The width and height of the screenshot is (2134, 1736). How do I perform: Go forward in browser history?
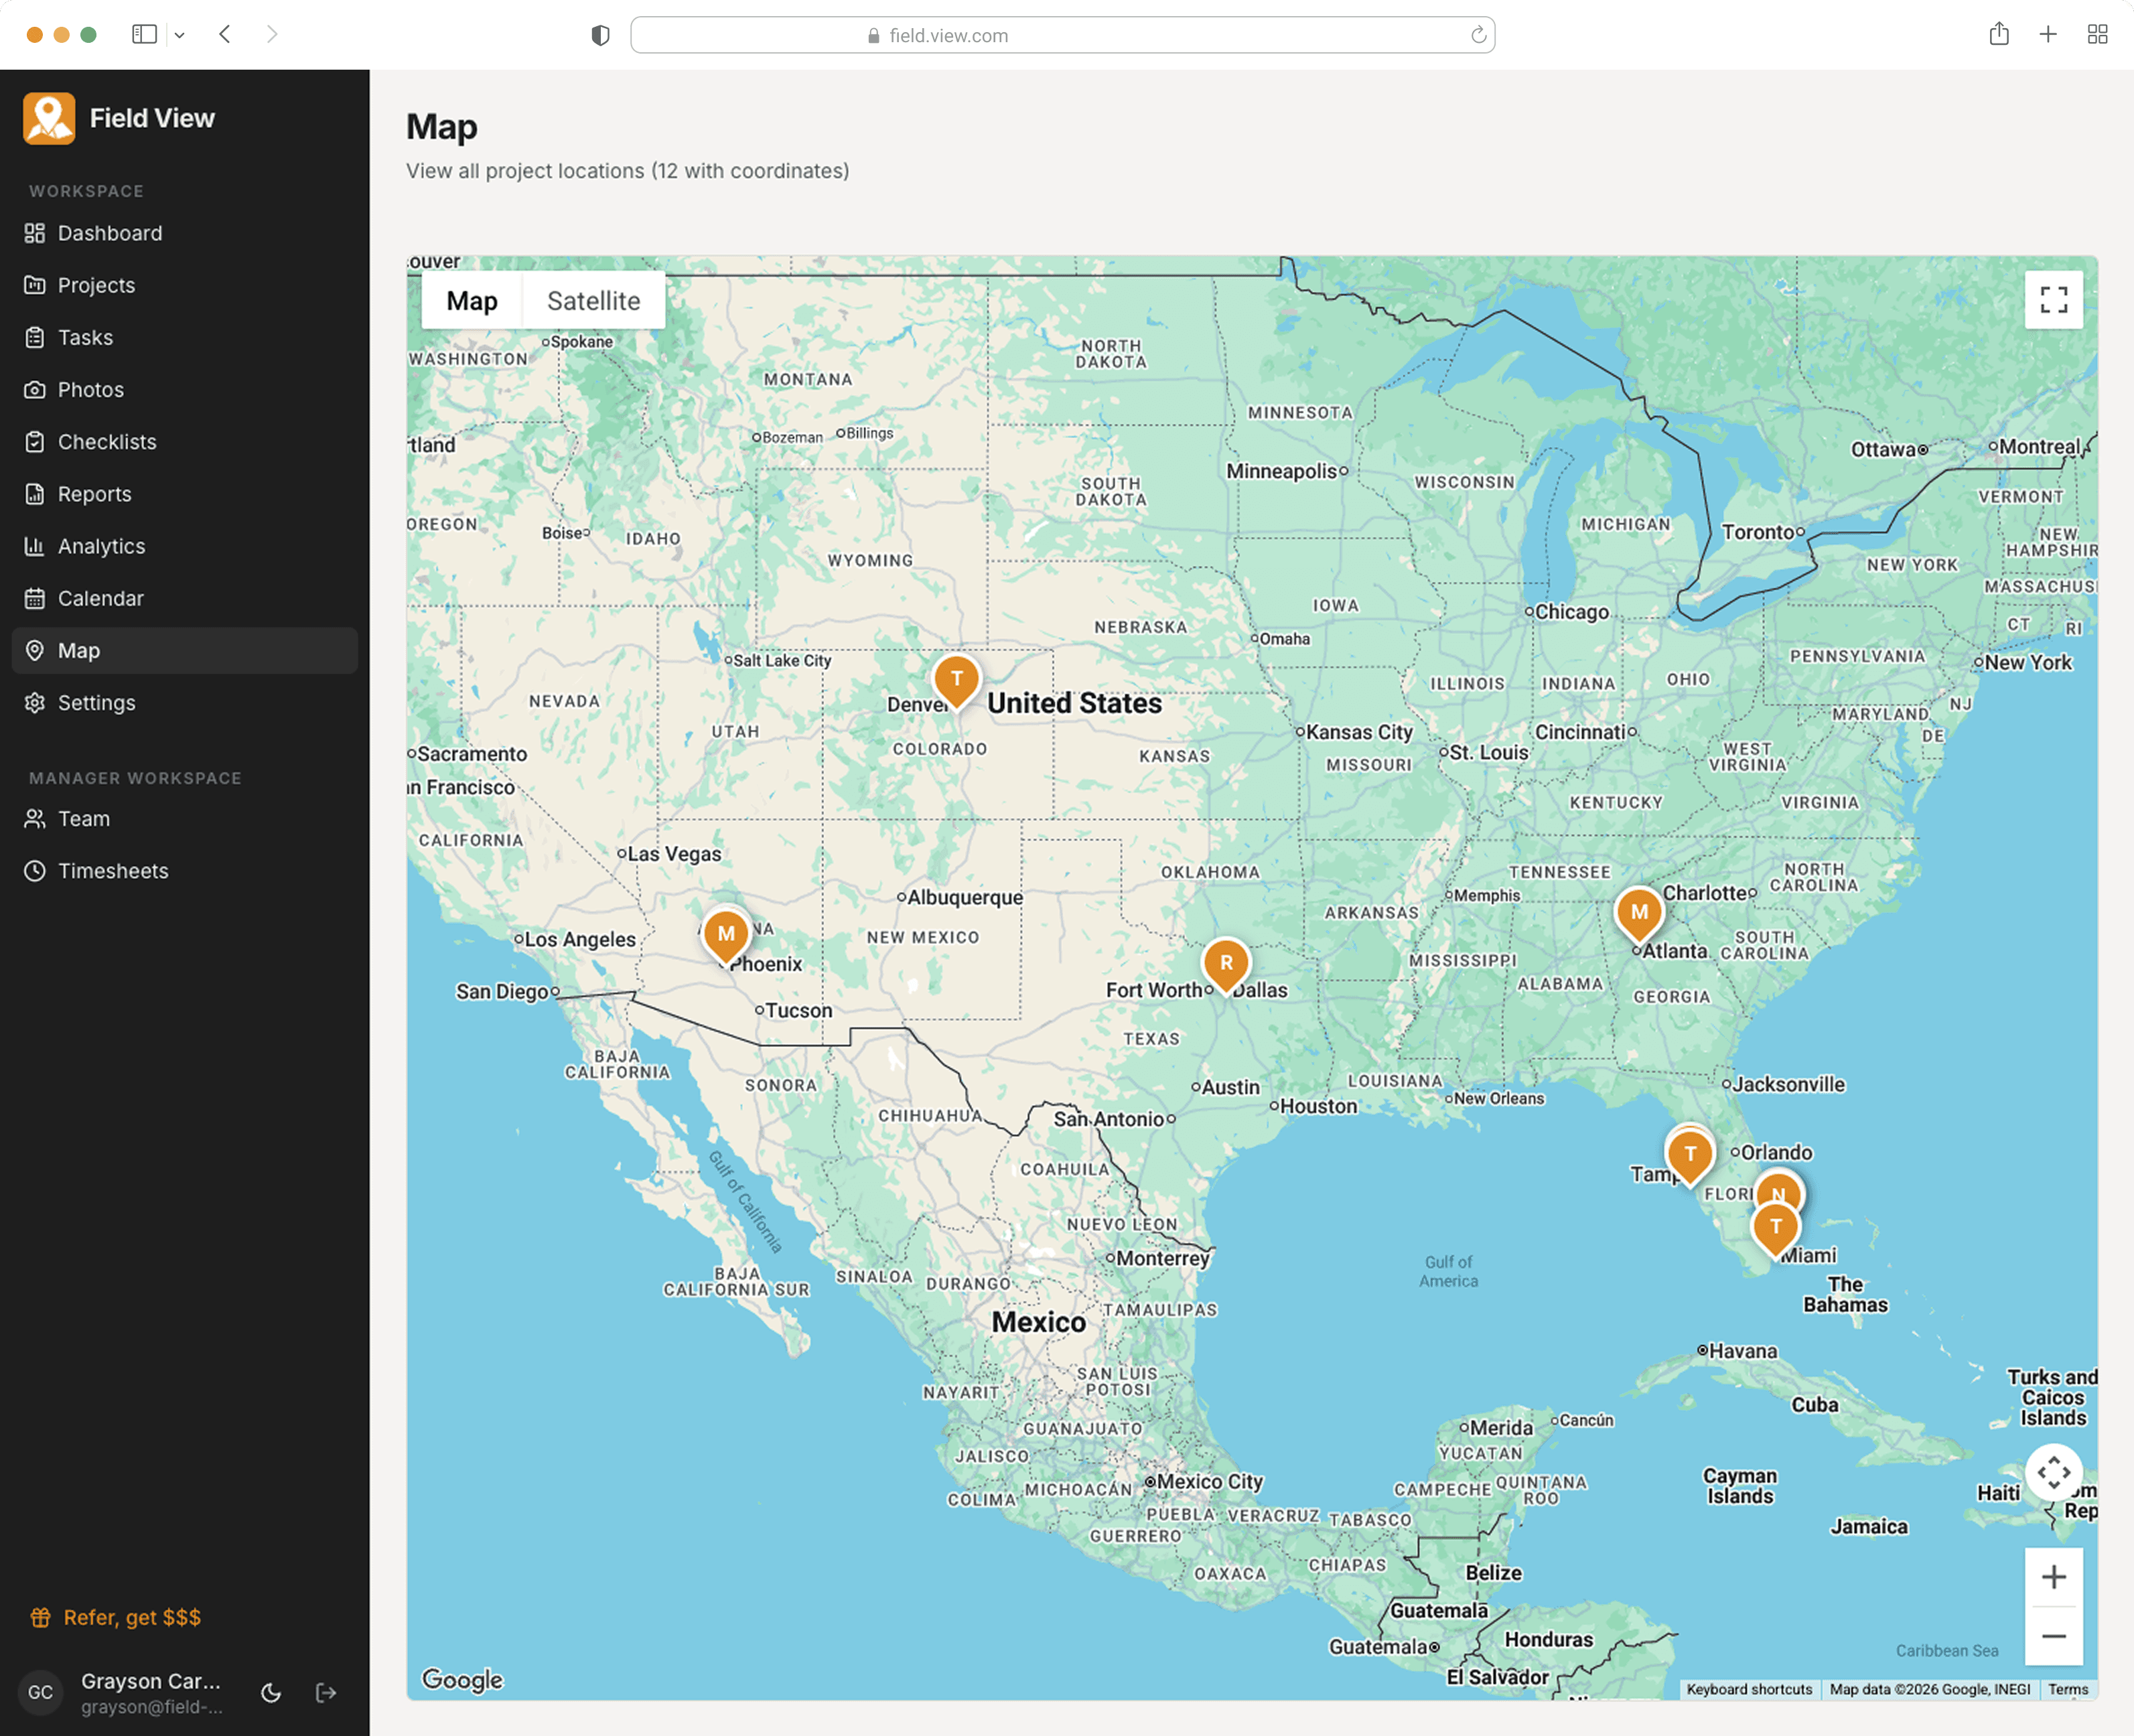pos(272,34)
